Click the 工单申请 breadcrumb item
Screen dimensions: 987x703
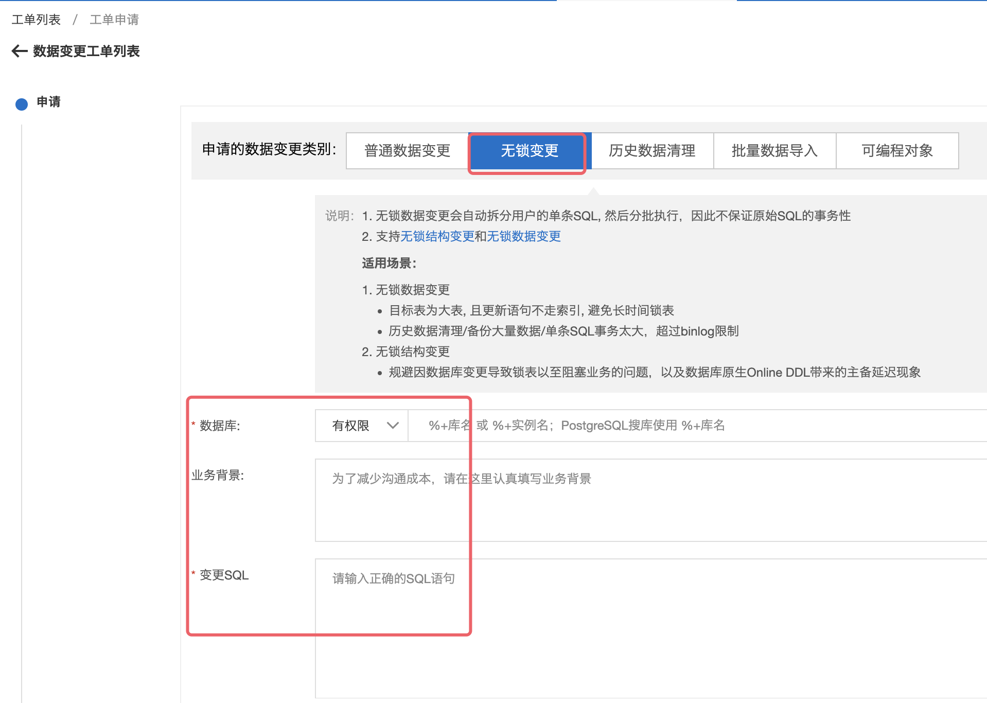(114, 20)
